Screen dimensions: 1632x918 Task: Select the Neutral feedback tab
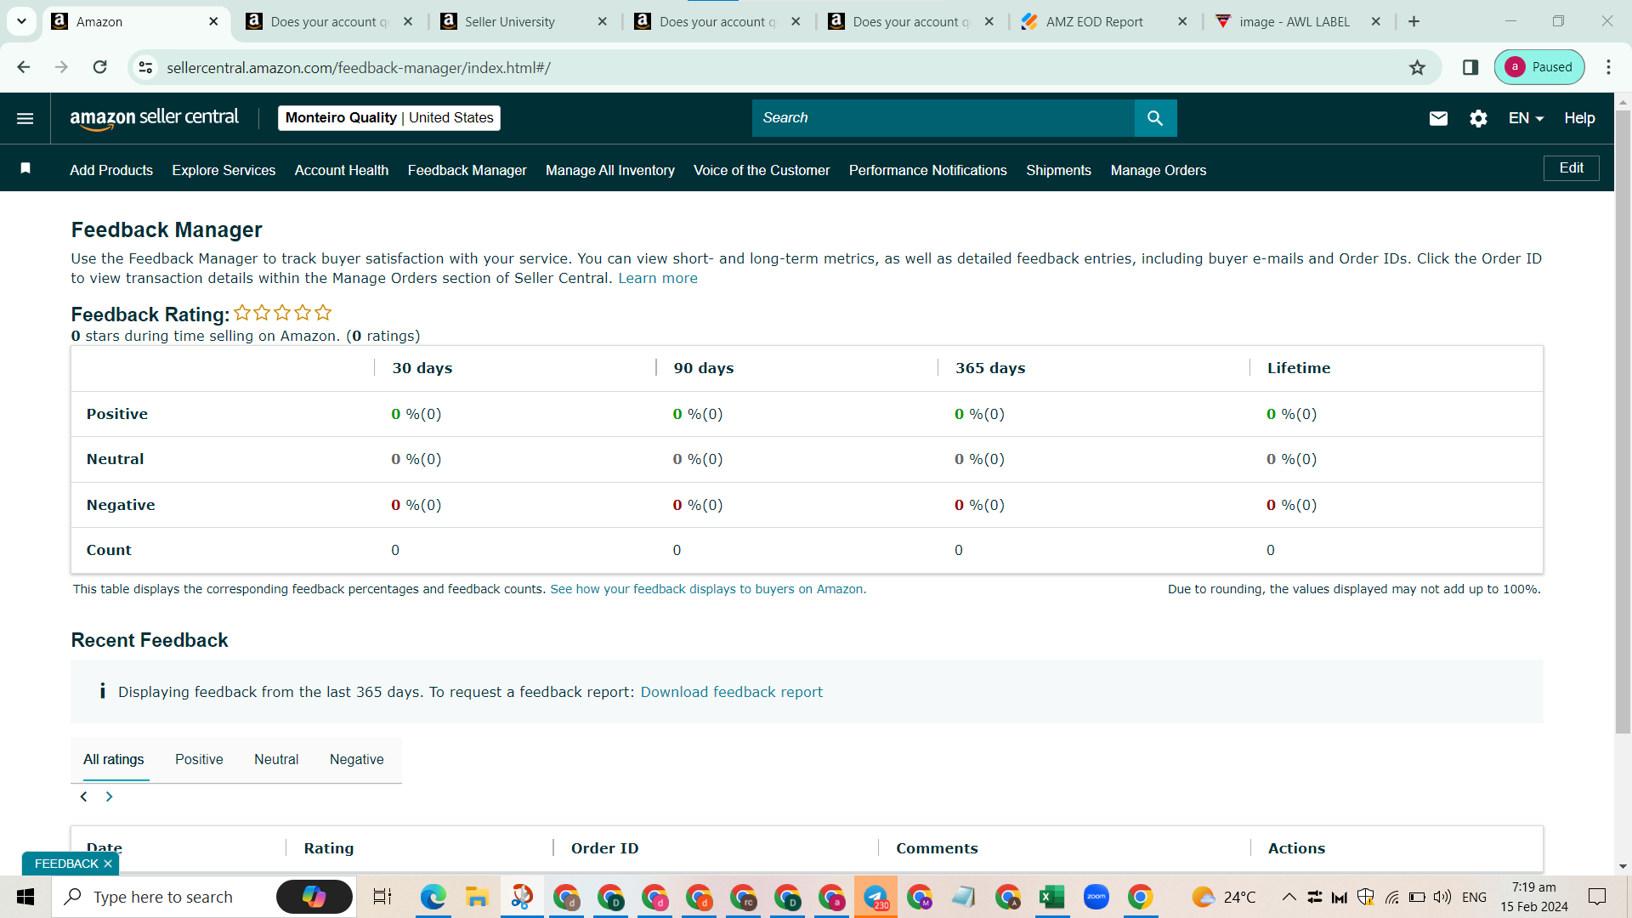pyautogui.click(x=276, y=759)
